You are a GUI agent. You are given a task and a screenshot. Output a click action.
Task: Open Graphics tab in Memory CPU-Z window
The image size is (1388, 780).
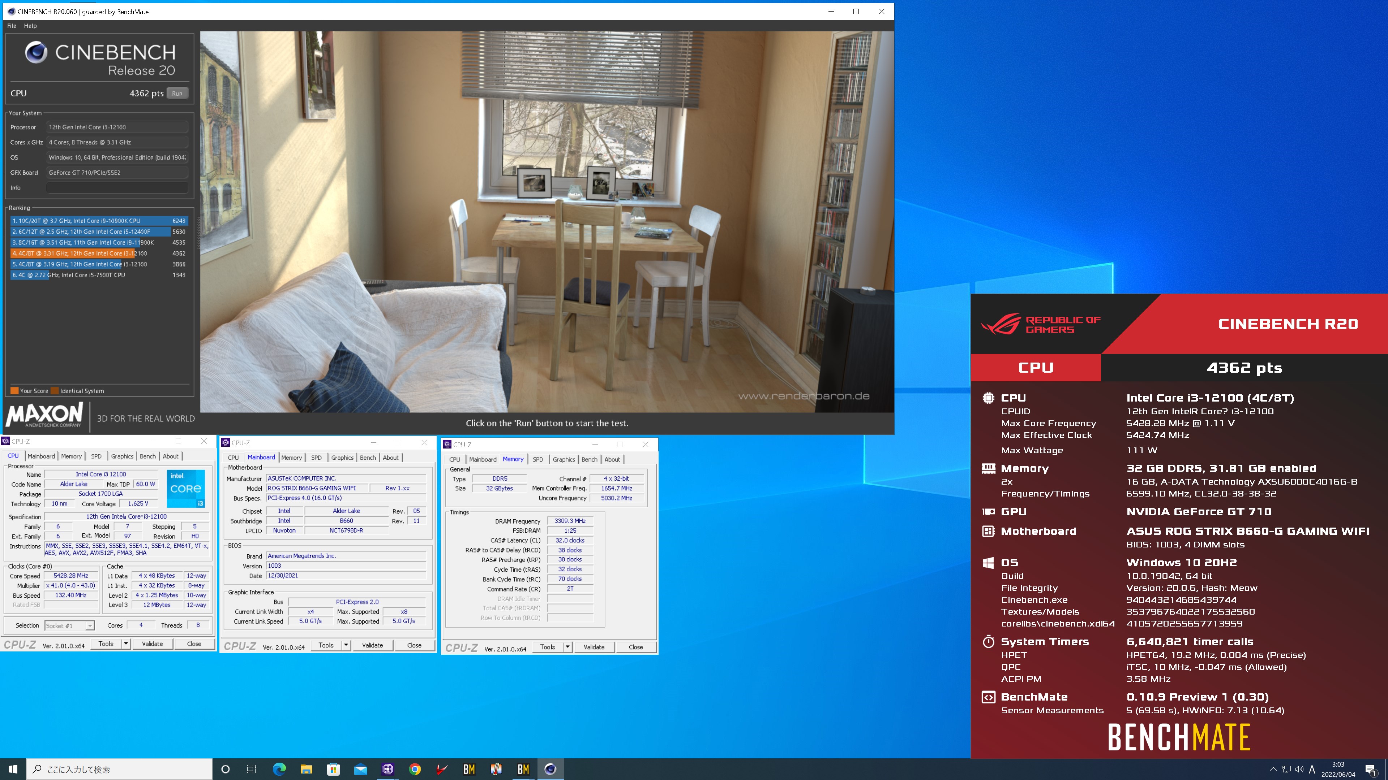coord(564,459)
